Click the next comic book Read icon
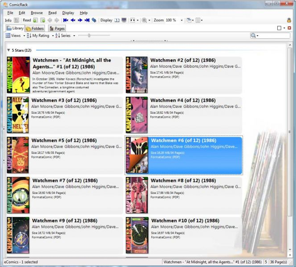This screenshot has width=296, height=267. point(43,20)
